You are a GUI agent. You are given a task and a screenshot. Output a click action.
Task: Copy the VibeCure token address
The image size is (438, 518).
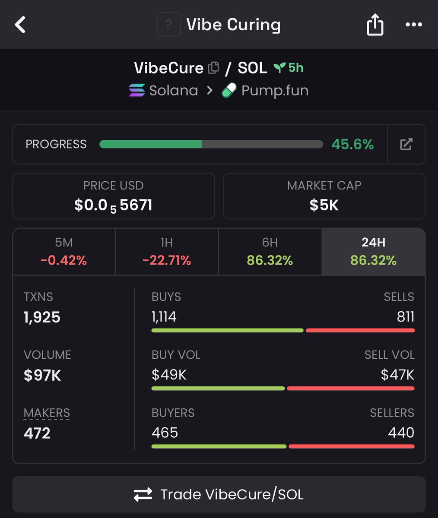pyautogui.click(x=214, y=68)
